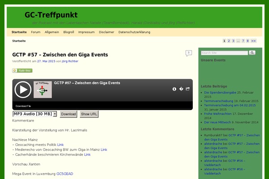Open post title GCTP #57 - Zwischen den Giga Events

[60, 55]
